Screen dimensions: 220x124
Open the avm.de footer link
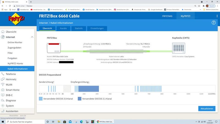click(23, 115)
